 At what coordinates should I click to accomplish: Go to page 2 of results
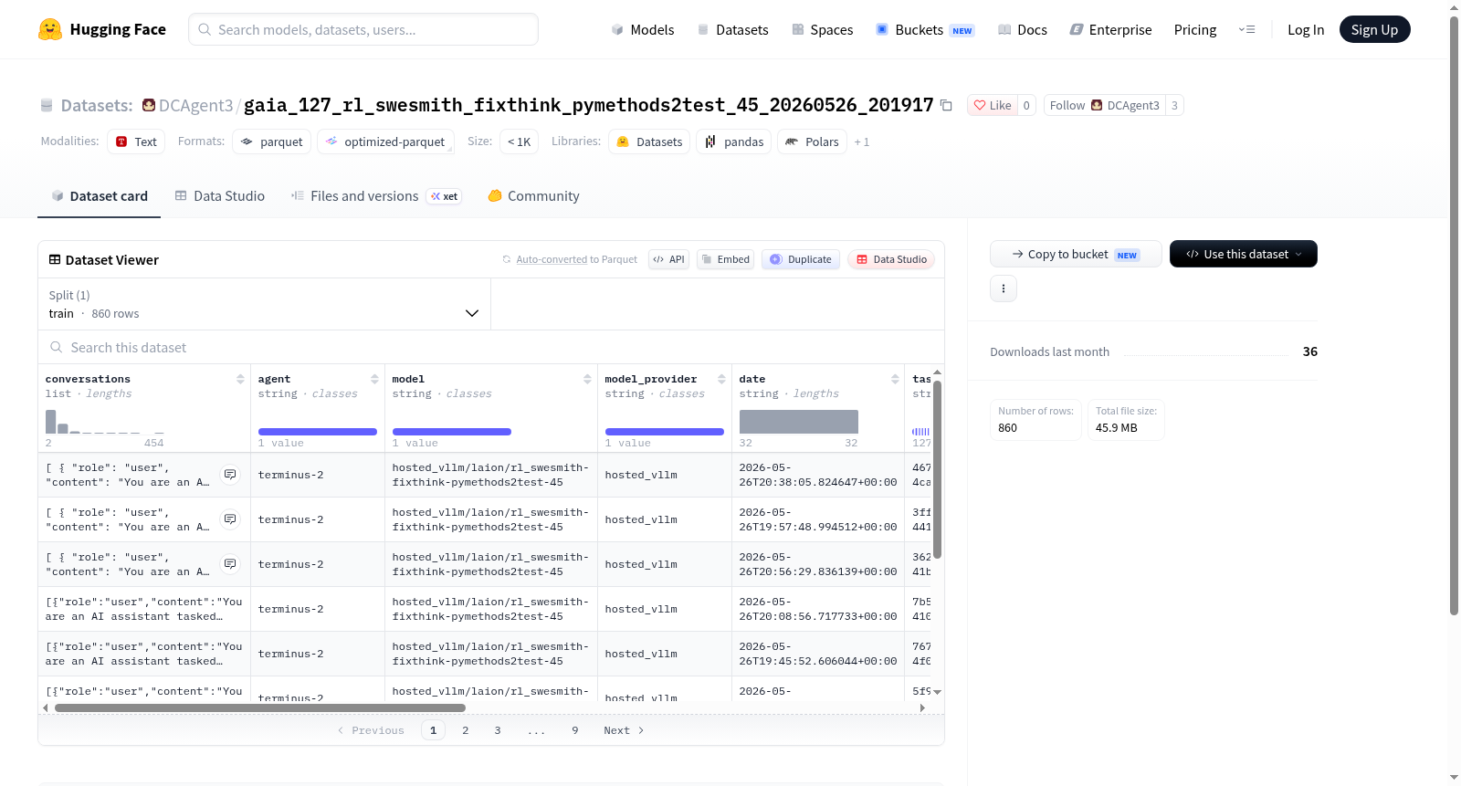pyautogui.click(x=466, y=730)
